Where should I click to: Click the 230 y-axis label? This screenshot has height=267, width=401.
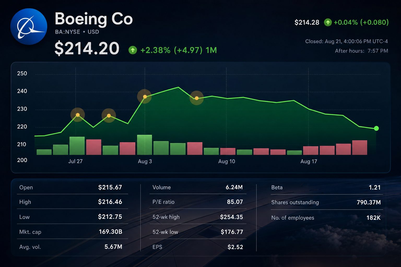click(x=22, y=109)
